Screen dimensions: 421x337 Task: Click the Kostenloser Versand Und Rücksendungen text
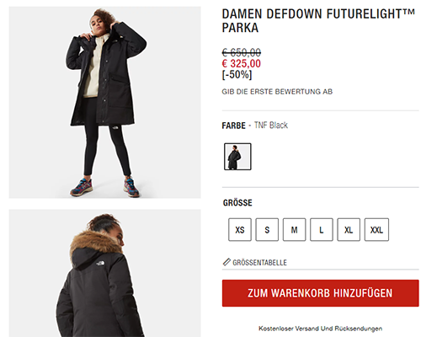(320, 329)
